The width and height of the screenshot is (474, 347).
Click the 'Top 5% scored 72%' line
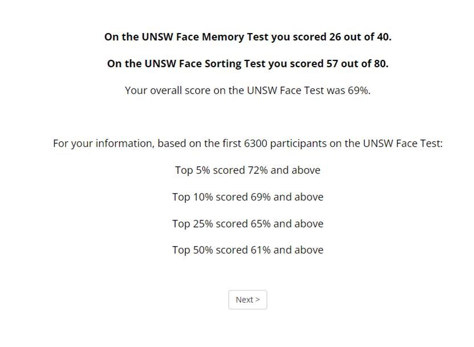click(x=248, y=170)
